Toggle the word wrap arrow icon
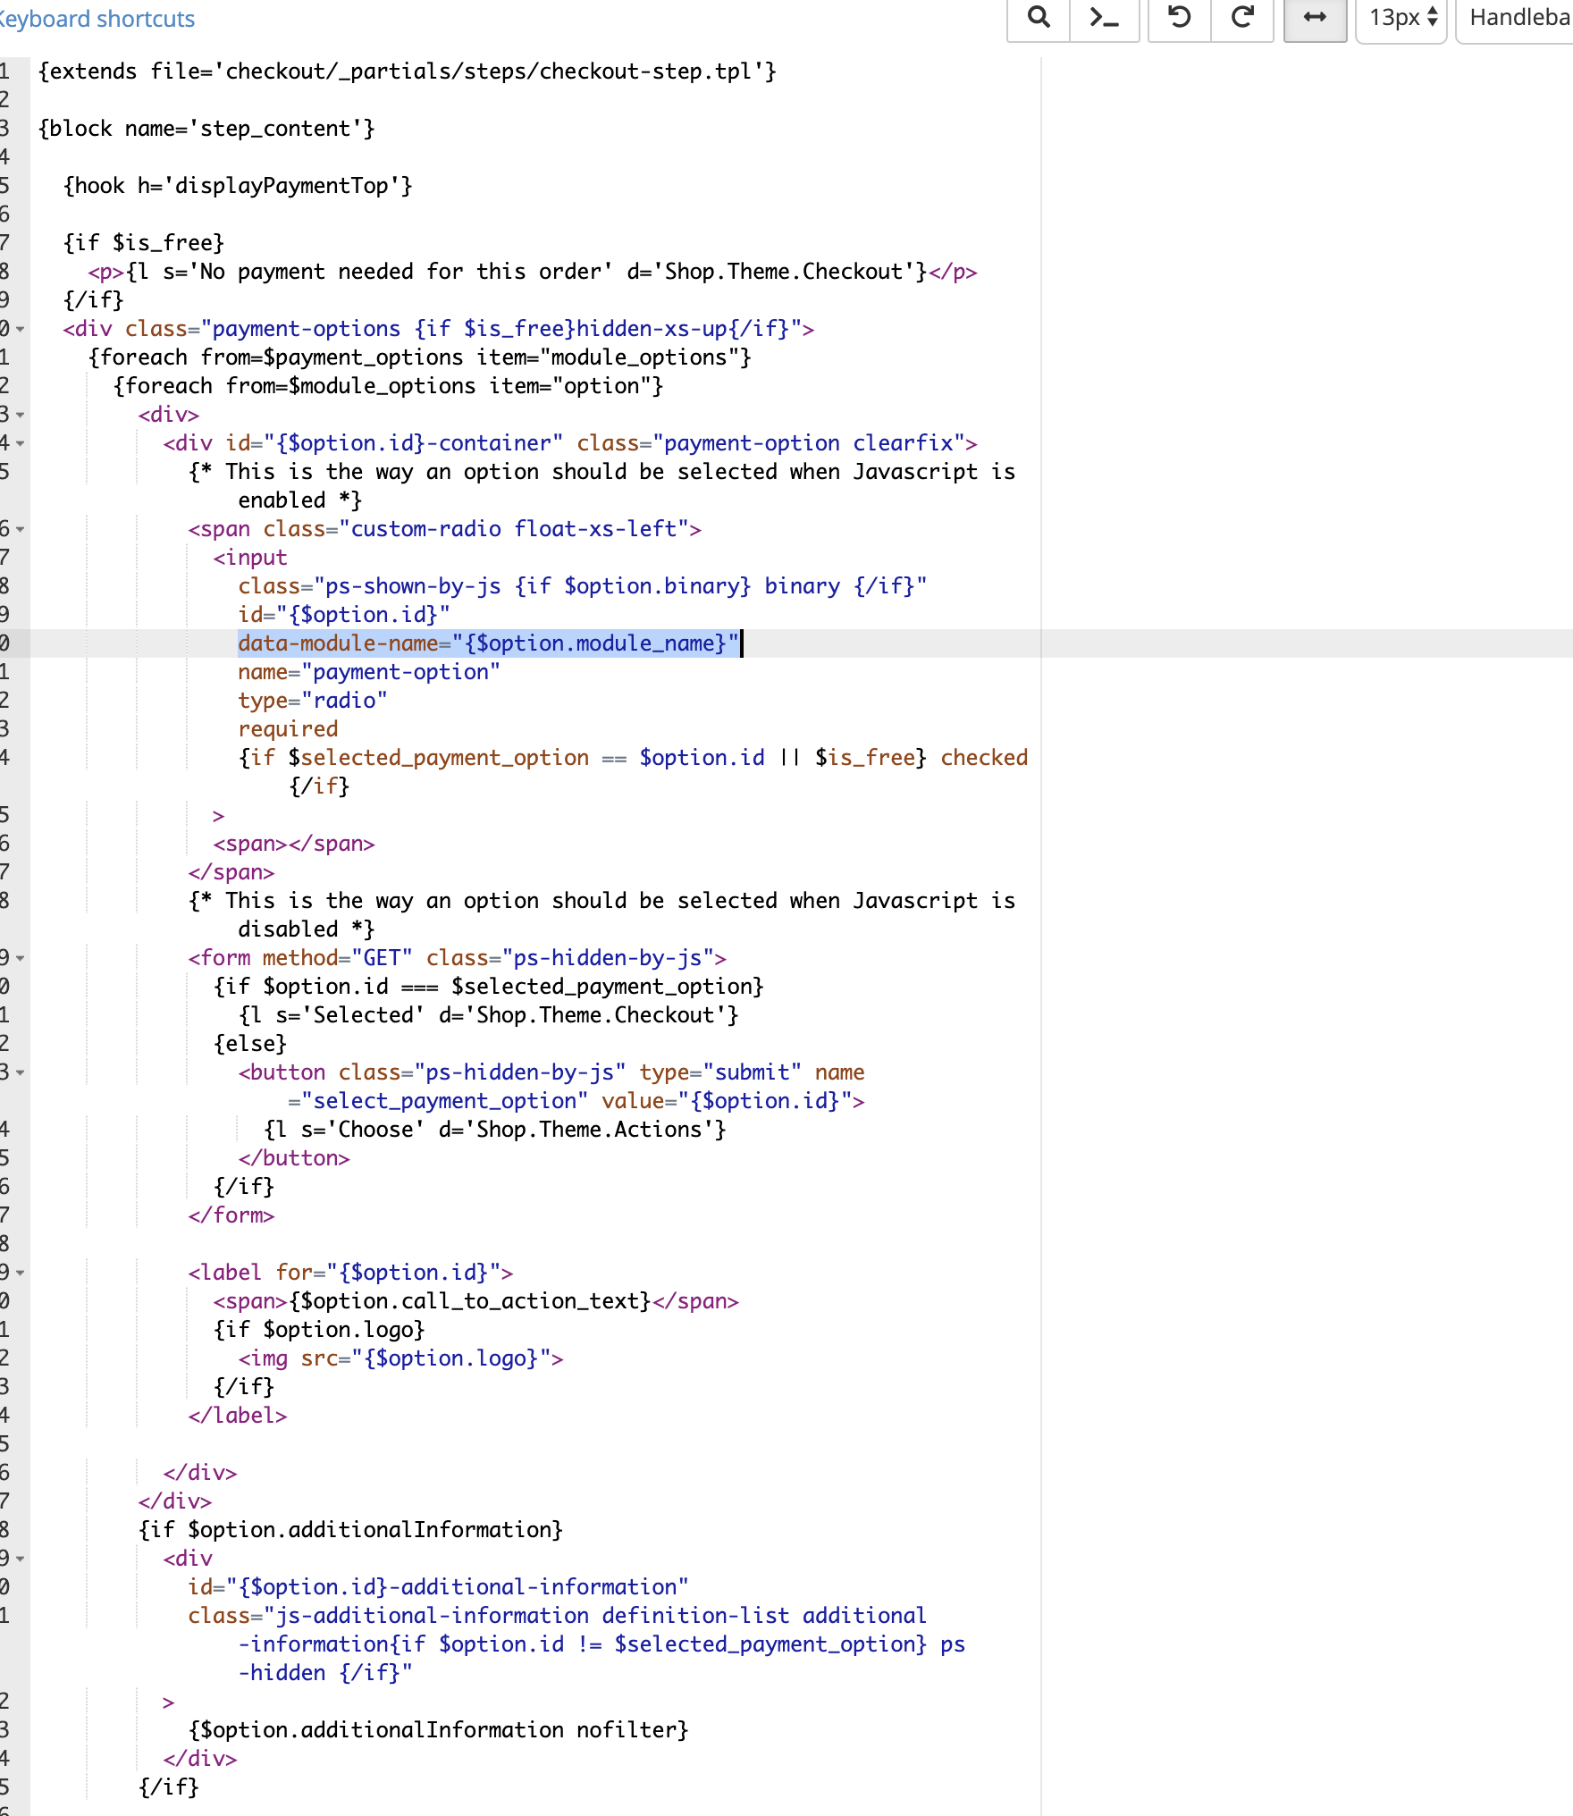Image resolution: width=1573 pixels, height=1816 pixels. 1315,18
